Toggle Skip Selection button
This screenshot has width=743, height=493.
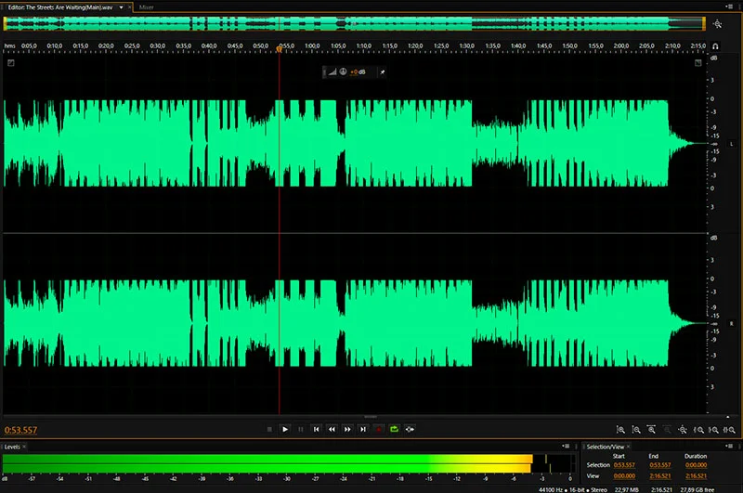410,429
